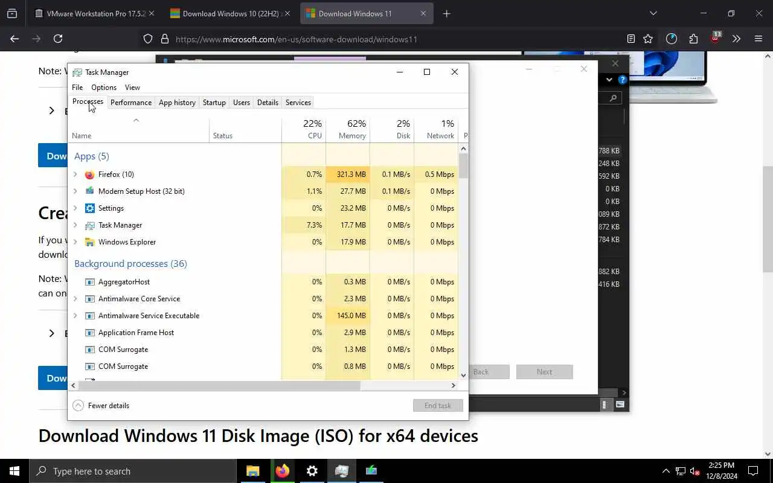Click the Task Manager process row icon
Screen dimensions: 773x483
click(90, 225)
